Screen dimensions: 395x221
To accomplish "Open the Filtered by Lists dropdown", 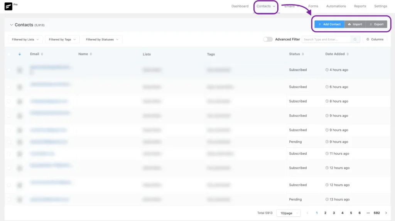I will tap(25, 39).
